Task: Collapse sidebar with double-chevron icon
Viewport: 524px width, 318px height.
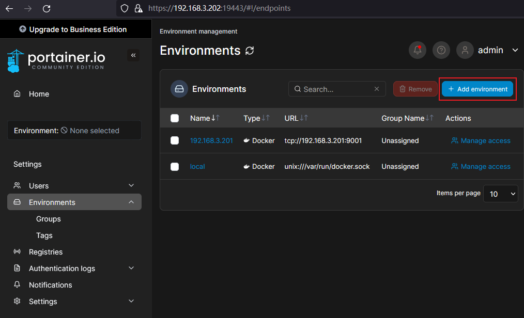Action: pyautogui.click(x=133, y=55)
